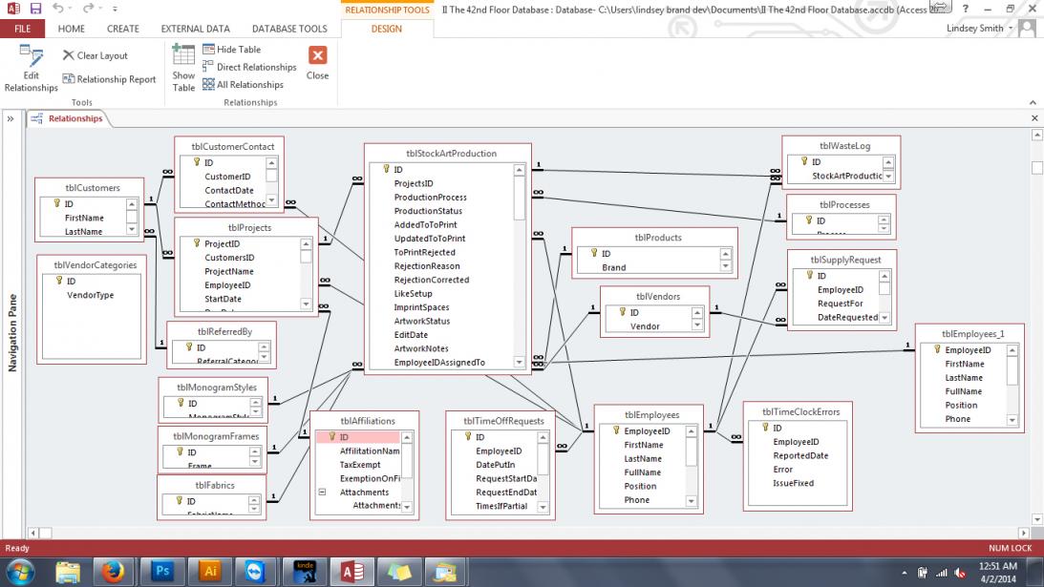This screenshot has height=587, width=1044.
Task: Click the primary key icon in tblAffiliations
Action: point(332,436)
